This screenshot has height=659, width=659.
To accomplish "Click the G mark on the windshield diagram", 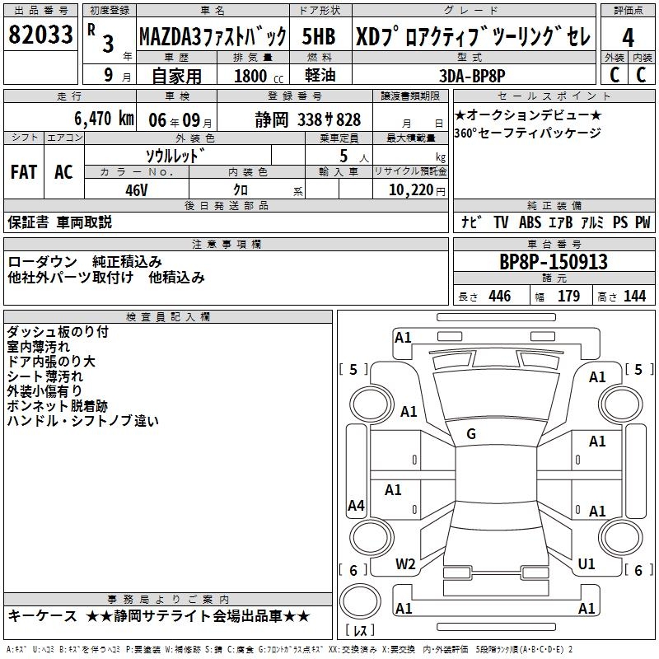I will (471, 434).
